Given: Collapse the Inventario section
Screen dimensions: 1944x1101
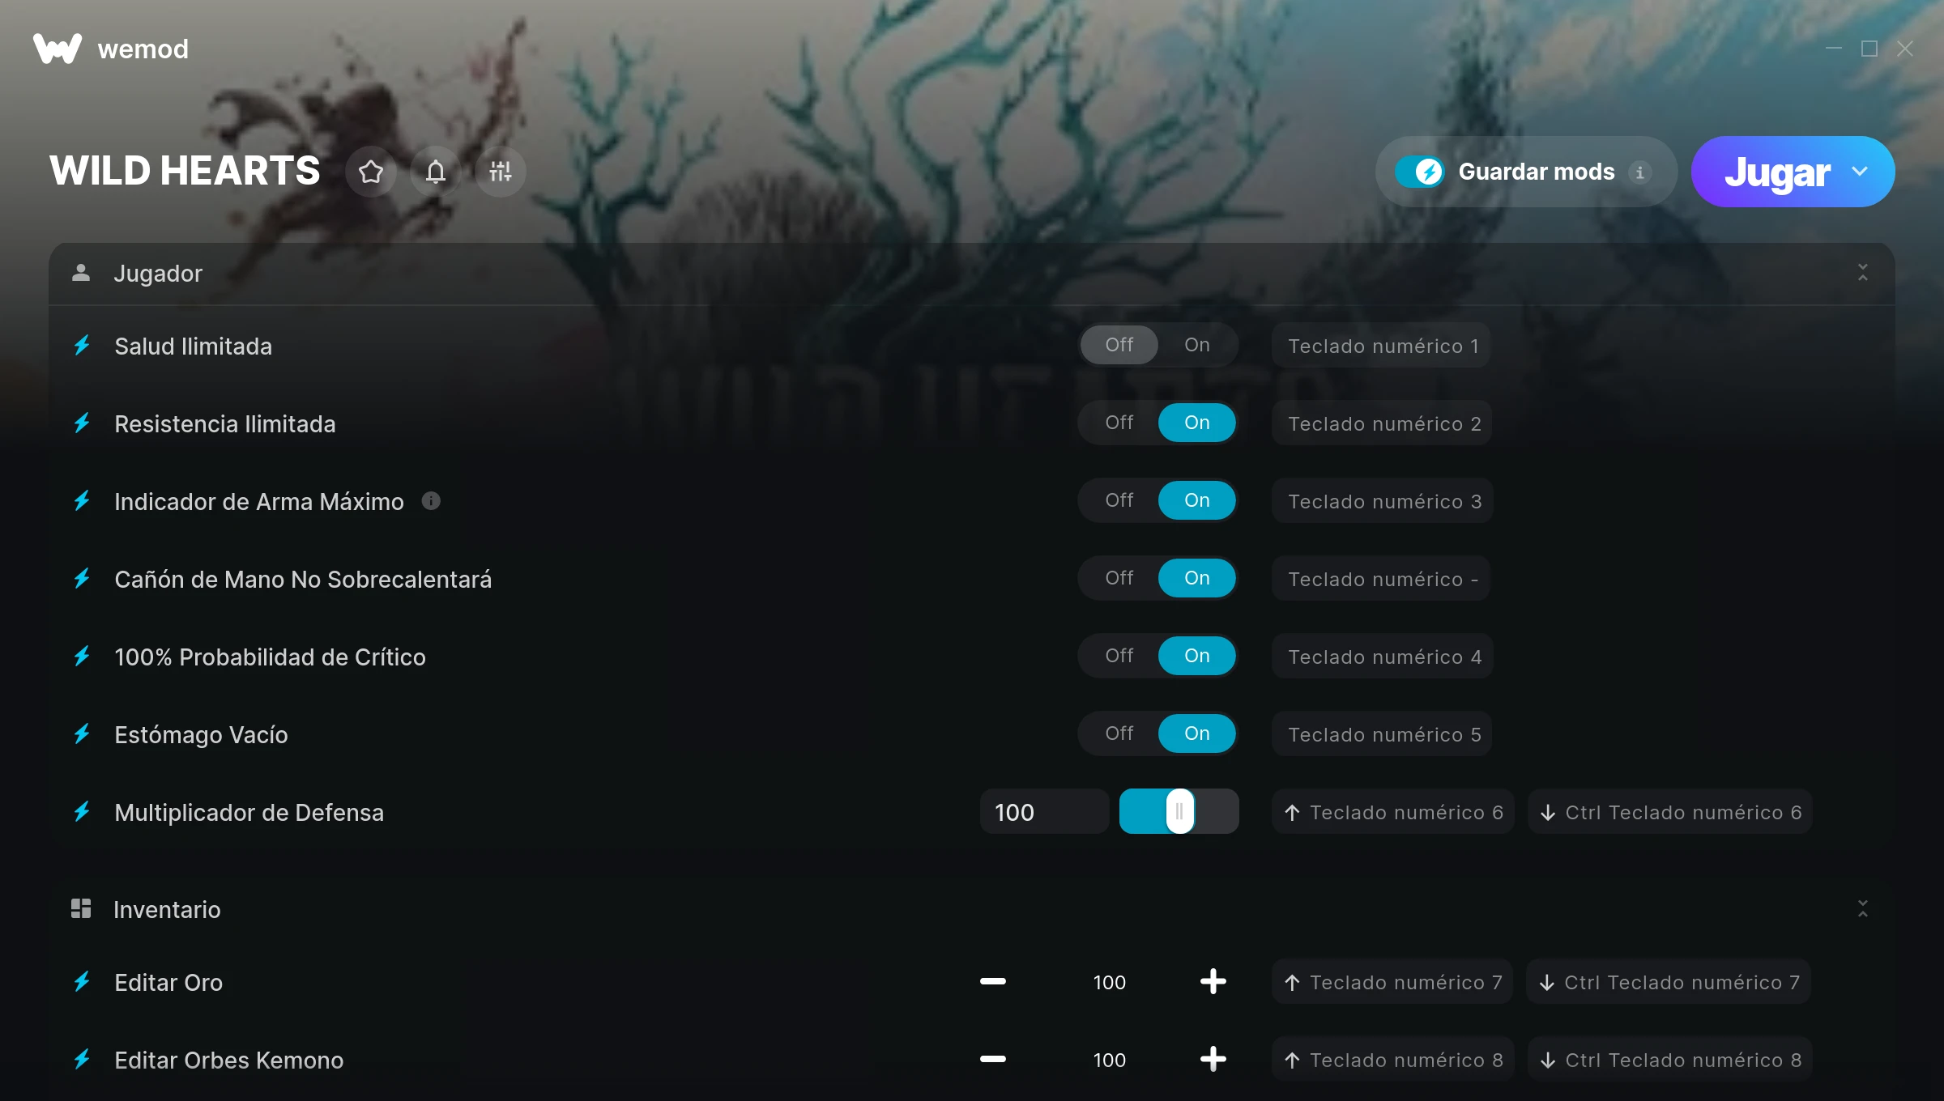Looking at the screenshot, I should coord(1863,909).
